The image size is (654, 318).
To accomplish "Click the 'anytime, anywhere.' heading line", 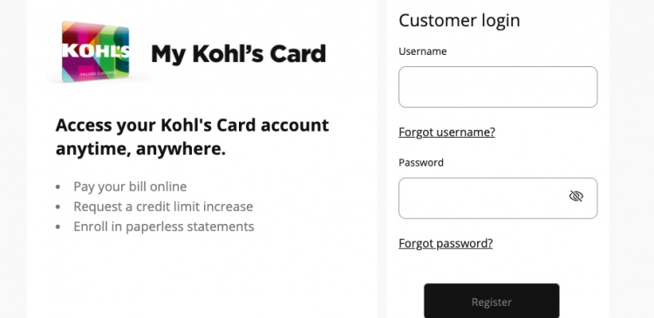I will pos(140,149).
